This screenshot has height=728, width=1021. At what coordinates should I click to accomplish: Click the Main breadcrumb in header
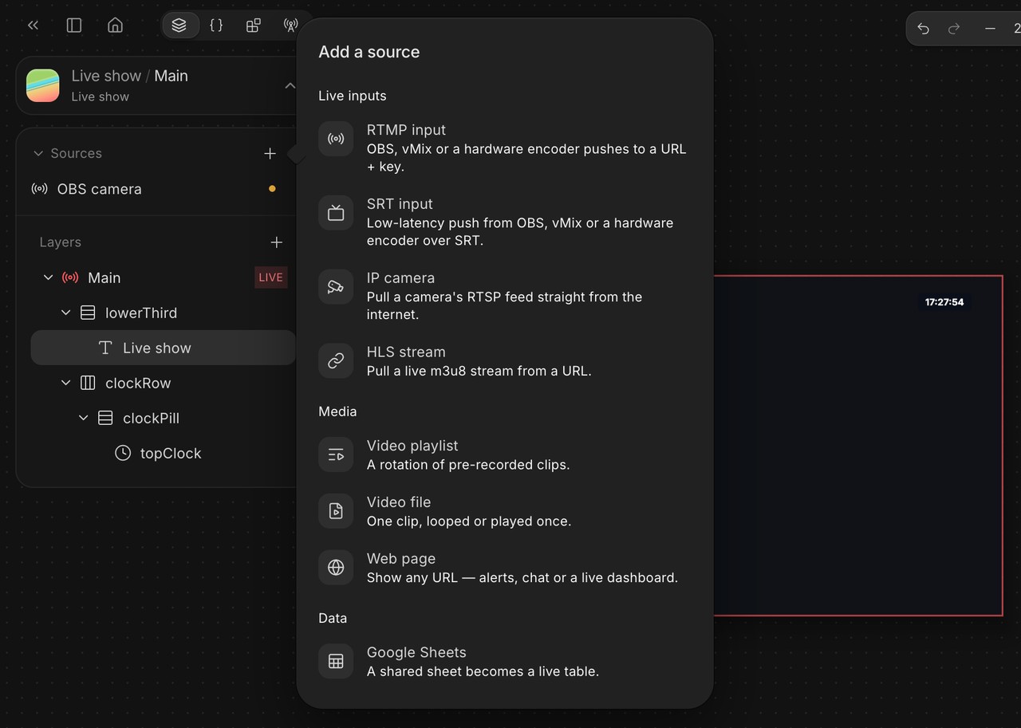pos(171,76)
